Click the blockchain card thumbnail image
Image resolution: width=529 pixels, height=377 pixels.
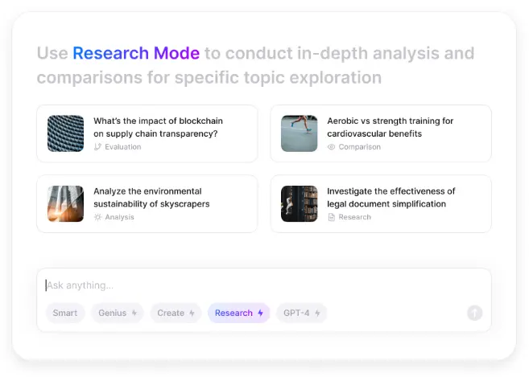[65, 133]
